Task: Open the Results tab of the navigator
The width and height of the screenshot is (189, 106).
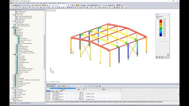Action: (28, 103)
